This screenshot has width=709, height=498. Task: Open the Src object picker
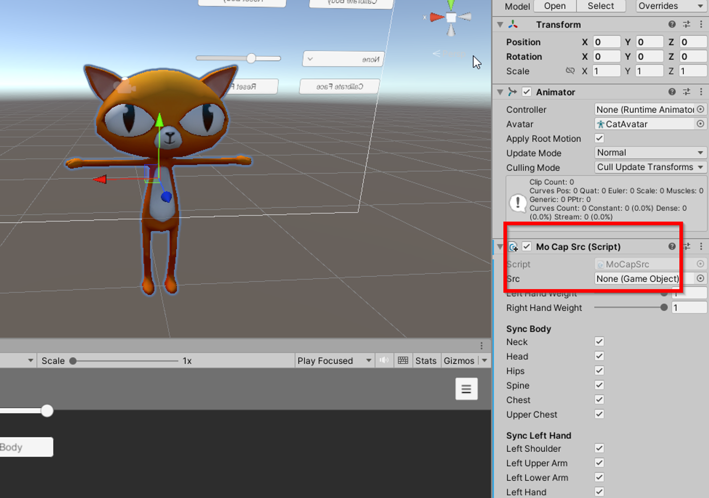tap(700, 278)
